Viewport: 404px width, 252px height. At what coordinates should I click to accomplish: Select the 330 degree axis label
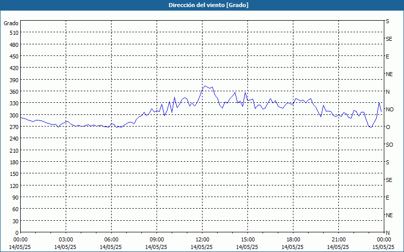(x=14, y=103)
